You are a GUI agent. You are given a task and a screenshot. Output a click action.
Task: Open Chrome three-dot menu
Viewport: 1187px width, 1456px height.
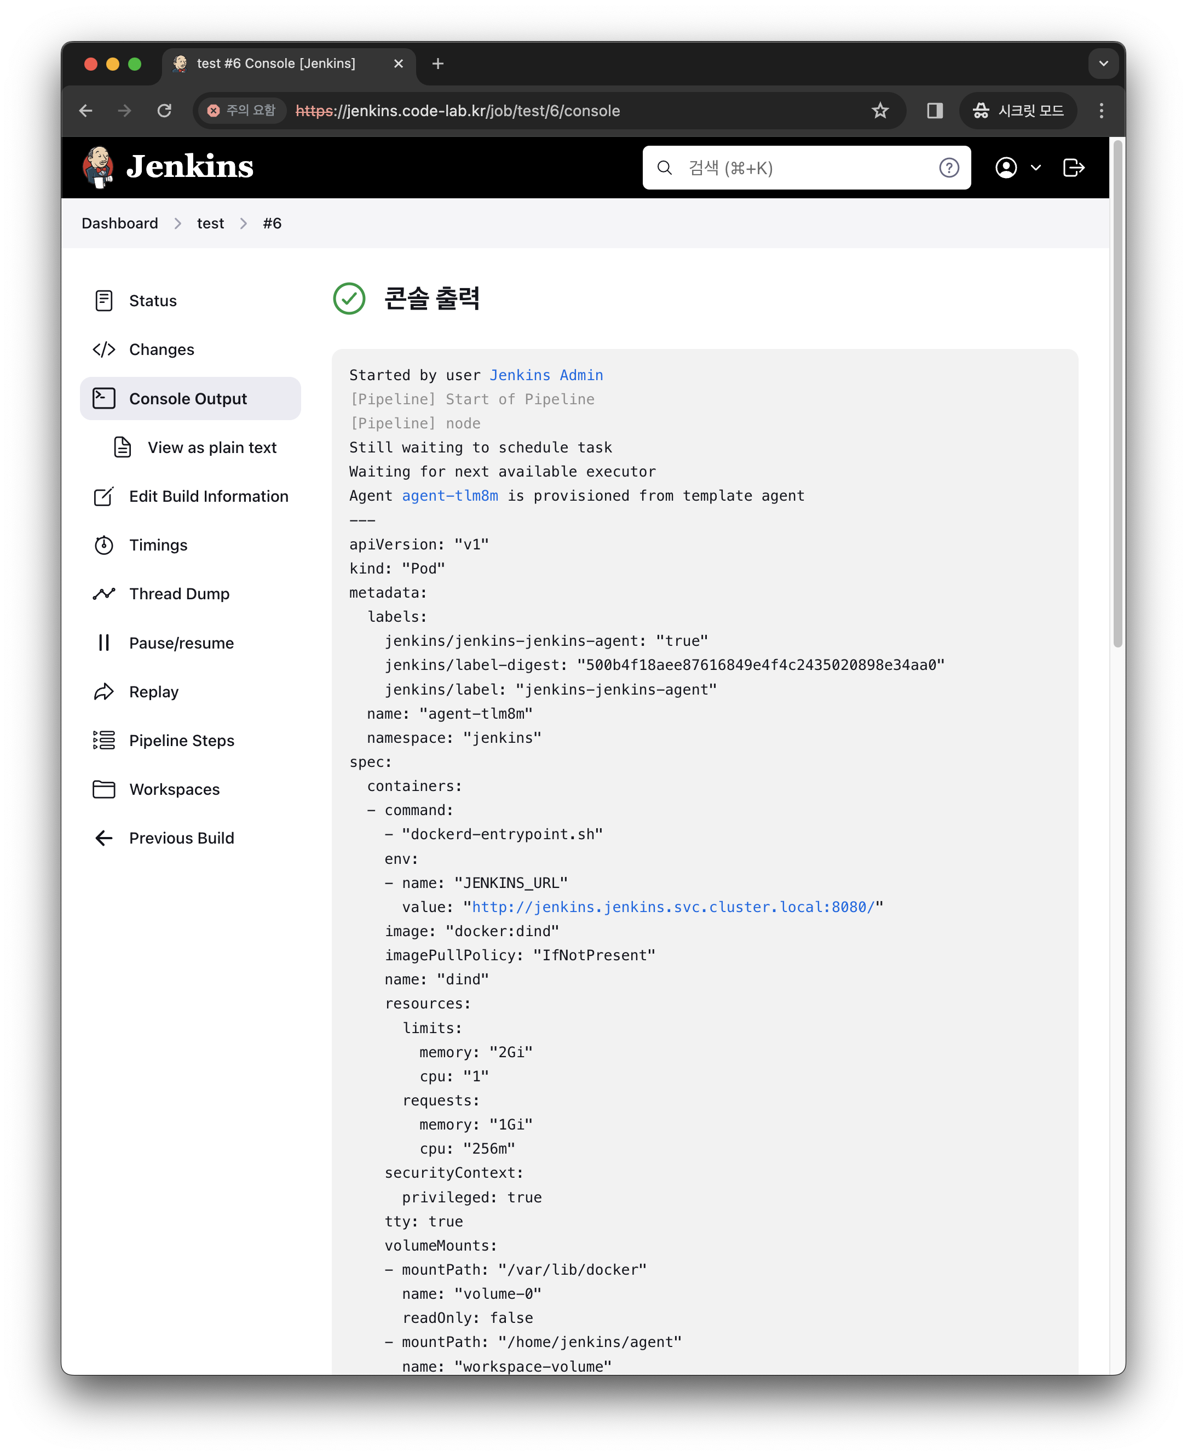(1101, 111)
